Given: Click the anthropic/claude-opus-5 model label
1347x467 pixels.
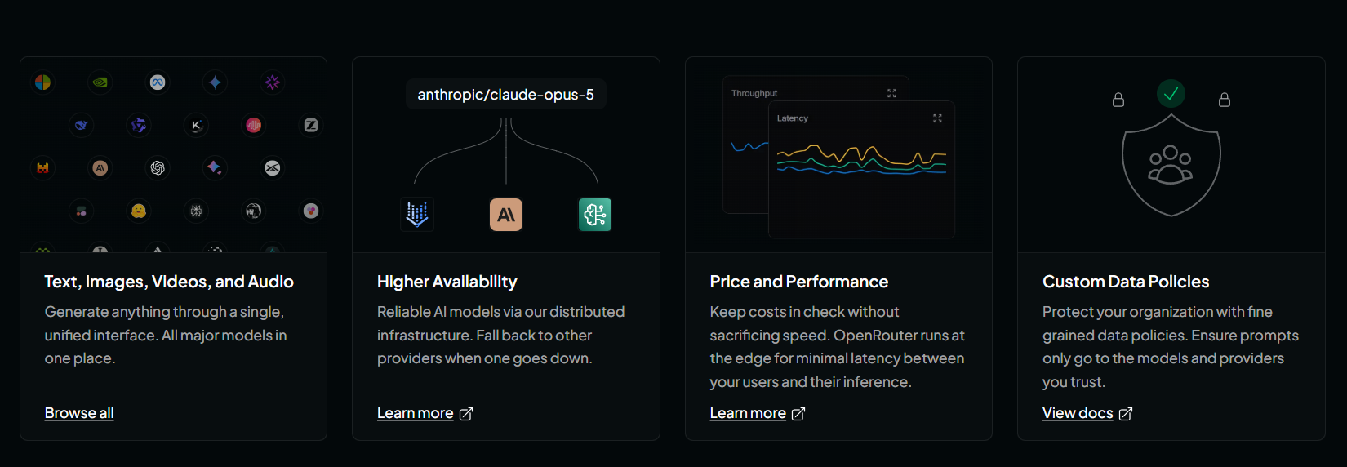Looking at the screenshot, I should pos(506,95).
